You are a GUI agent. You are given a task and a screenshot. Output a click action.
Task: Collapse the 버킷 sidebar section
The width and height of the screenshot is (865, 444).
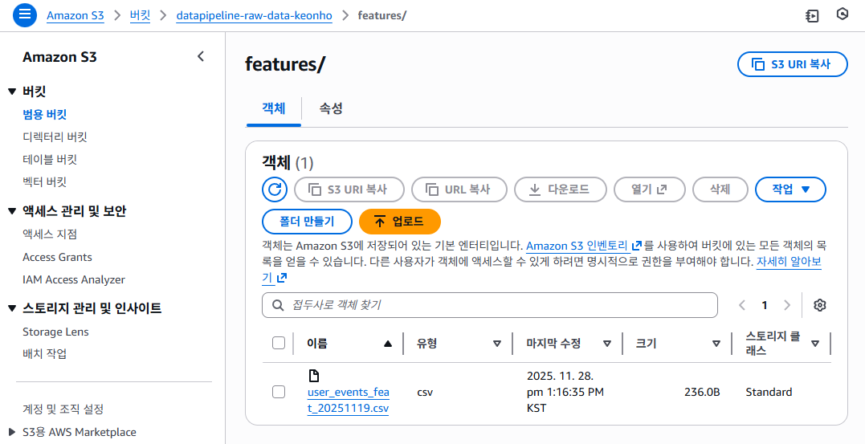click(12, 92)
